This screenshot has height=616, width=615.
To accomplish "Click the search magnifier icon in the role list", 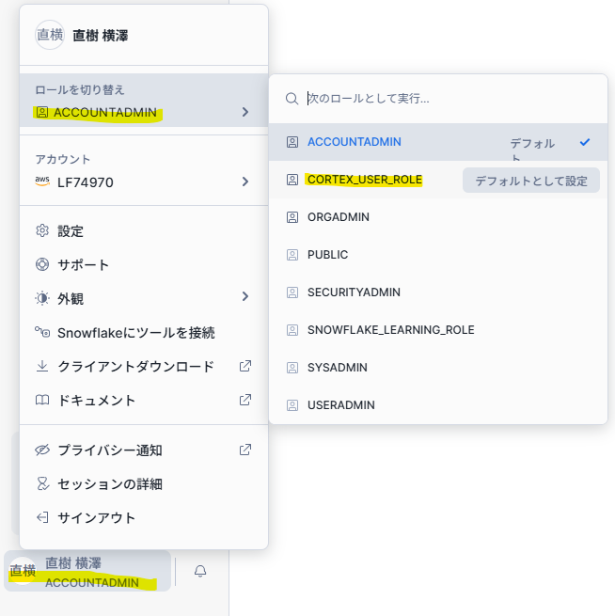I will [x=292, y=99].
